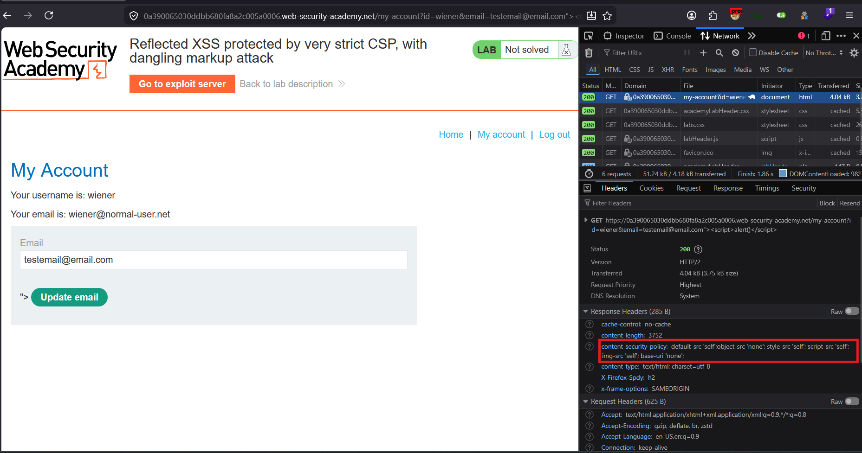The height and width of the screenshot is (453, 862).
Task: Click the new request plus icon
Action: click(x=703, y=53)
